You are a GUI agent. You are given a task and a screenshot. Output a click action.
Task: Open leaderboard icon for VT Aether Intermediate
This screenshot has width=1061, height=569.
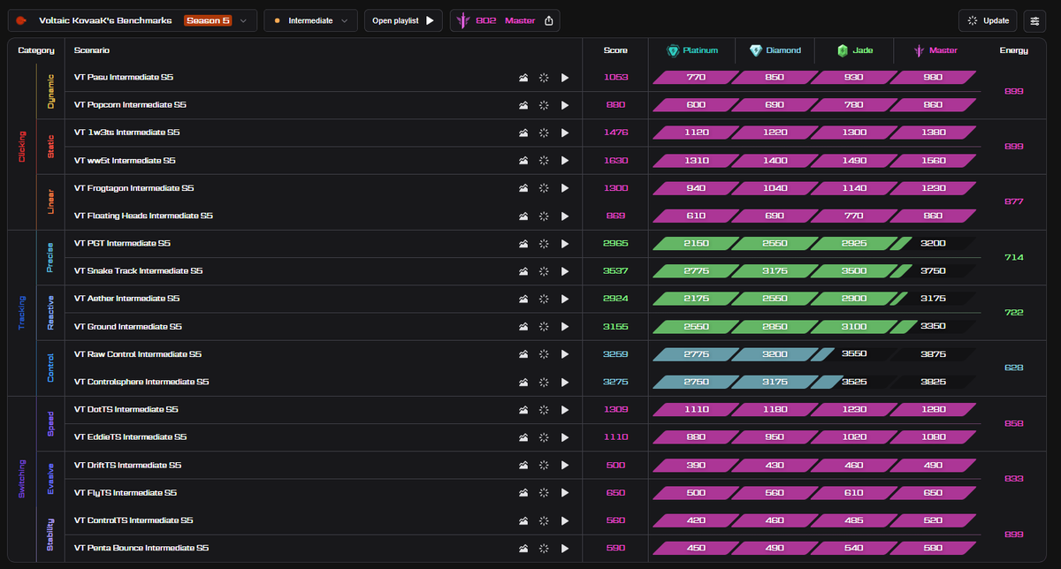coord(523,299)
